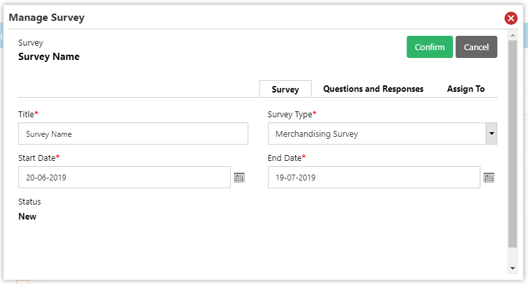Click the dialog's vertical scrollbar thumb
The width and height of the screenshot is (528, 284).
[512, 144]
